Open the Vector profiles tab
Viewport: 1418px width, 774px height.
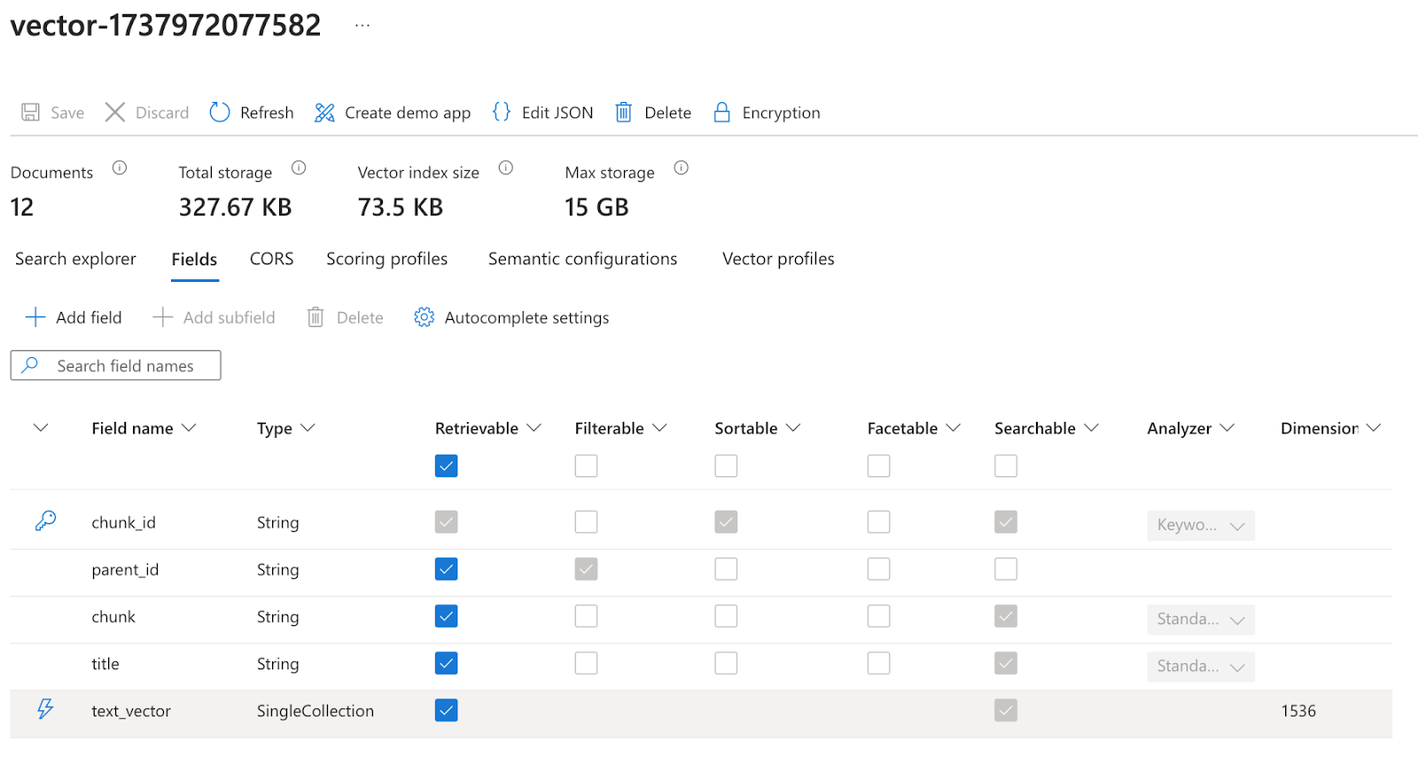pos(778,259)
